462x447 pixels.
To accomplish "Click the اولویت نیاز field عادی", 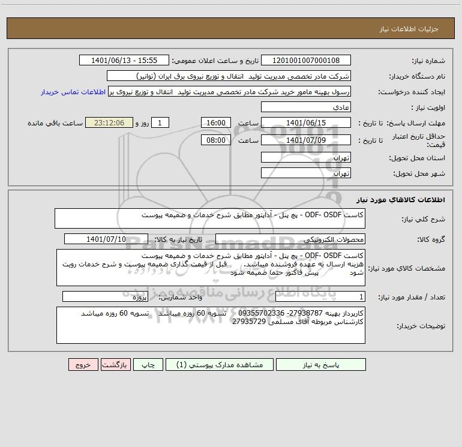I will pos(306,107).
